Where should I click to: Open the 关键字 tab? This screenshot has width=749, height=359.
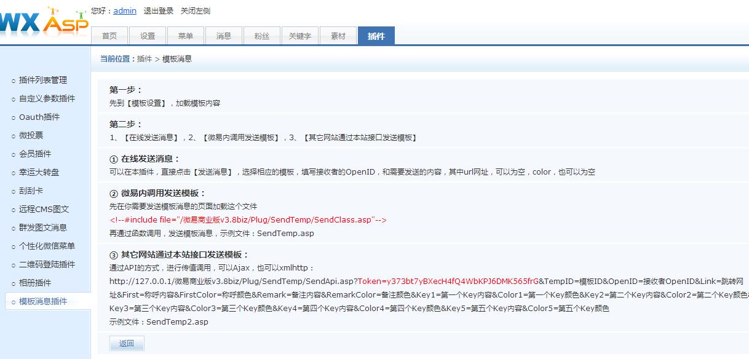pos(300,36)
